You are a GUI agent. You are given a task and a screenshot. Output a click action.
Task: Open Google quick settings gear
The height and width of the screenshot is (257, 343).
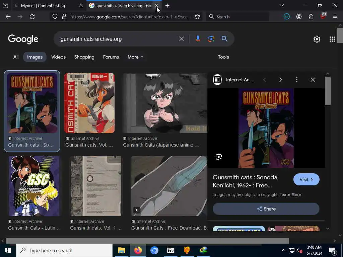pyautogui.click(x=317, y=39)
